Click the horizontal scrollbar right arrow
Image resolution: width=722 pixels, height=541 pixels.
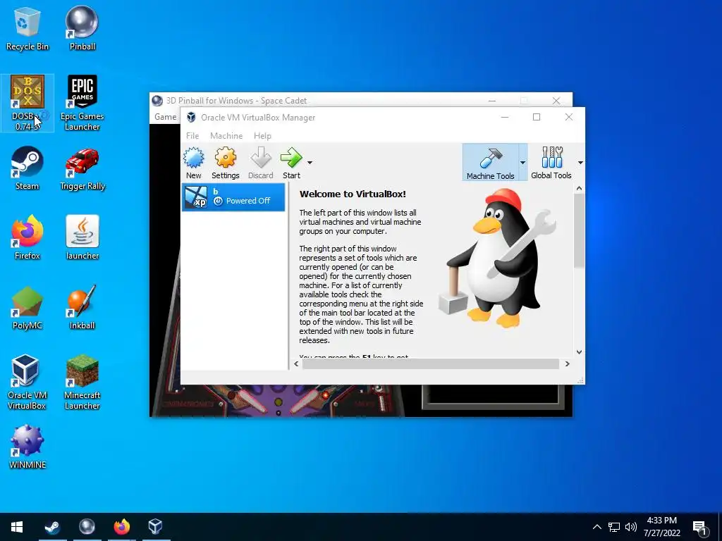point(568,364)
